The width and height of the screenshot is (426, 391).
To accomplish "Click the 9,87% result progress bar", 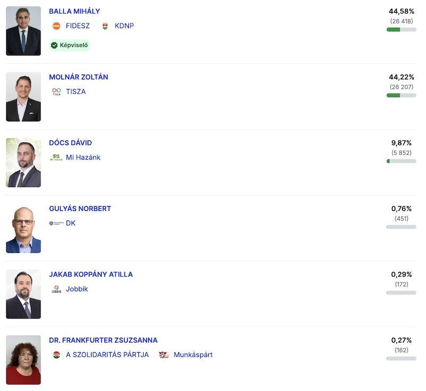I will point(401,161).
